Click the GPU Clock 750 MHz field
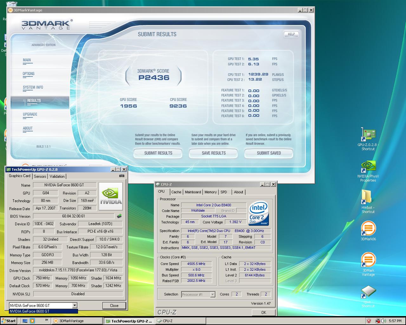This screenshot has height=325, width=406. point(43,278)
